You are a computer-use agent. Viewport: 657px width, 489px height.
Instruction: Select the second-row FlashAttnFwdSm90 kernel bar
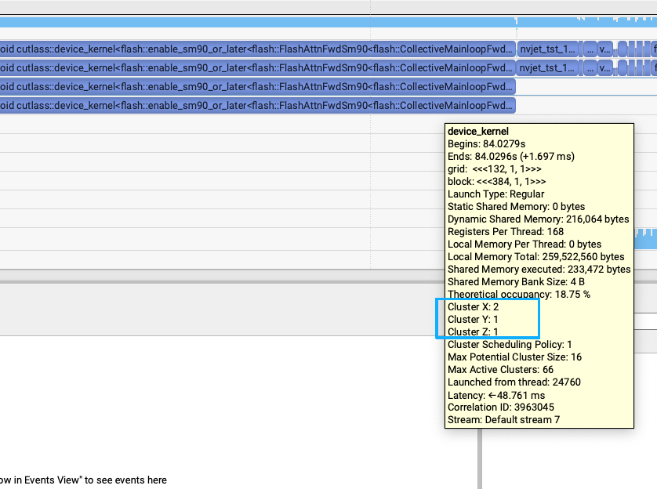(257, 67)
